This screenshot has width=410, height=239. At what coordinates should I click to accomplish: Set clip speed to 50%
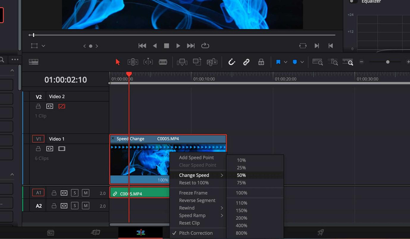(x=255, y=175)
